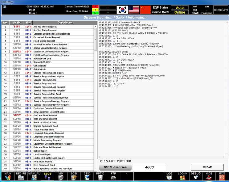Expand the DEBUG panel

[196, 176]
